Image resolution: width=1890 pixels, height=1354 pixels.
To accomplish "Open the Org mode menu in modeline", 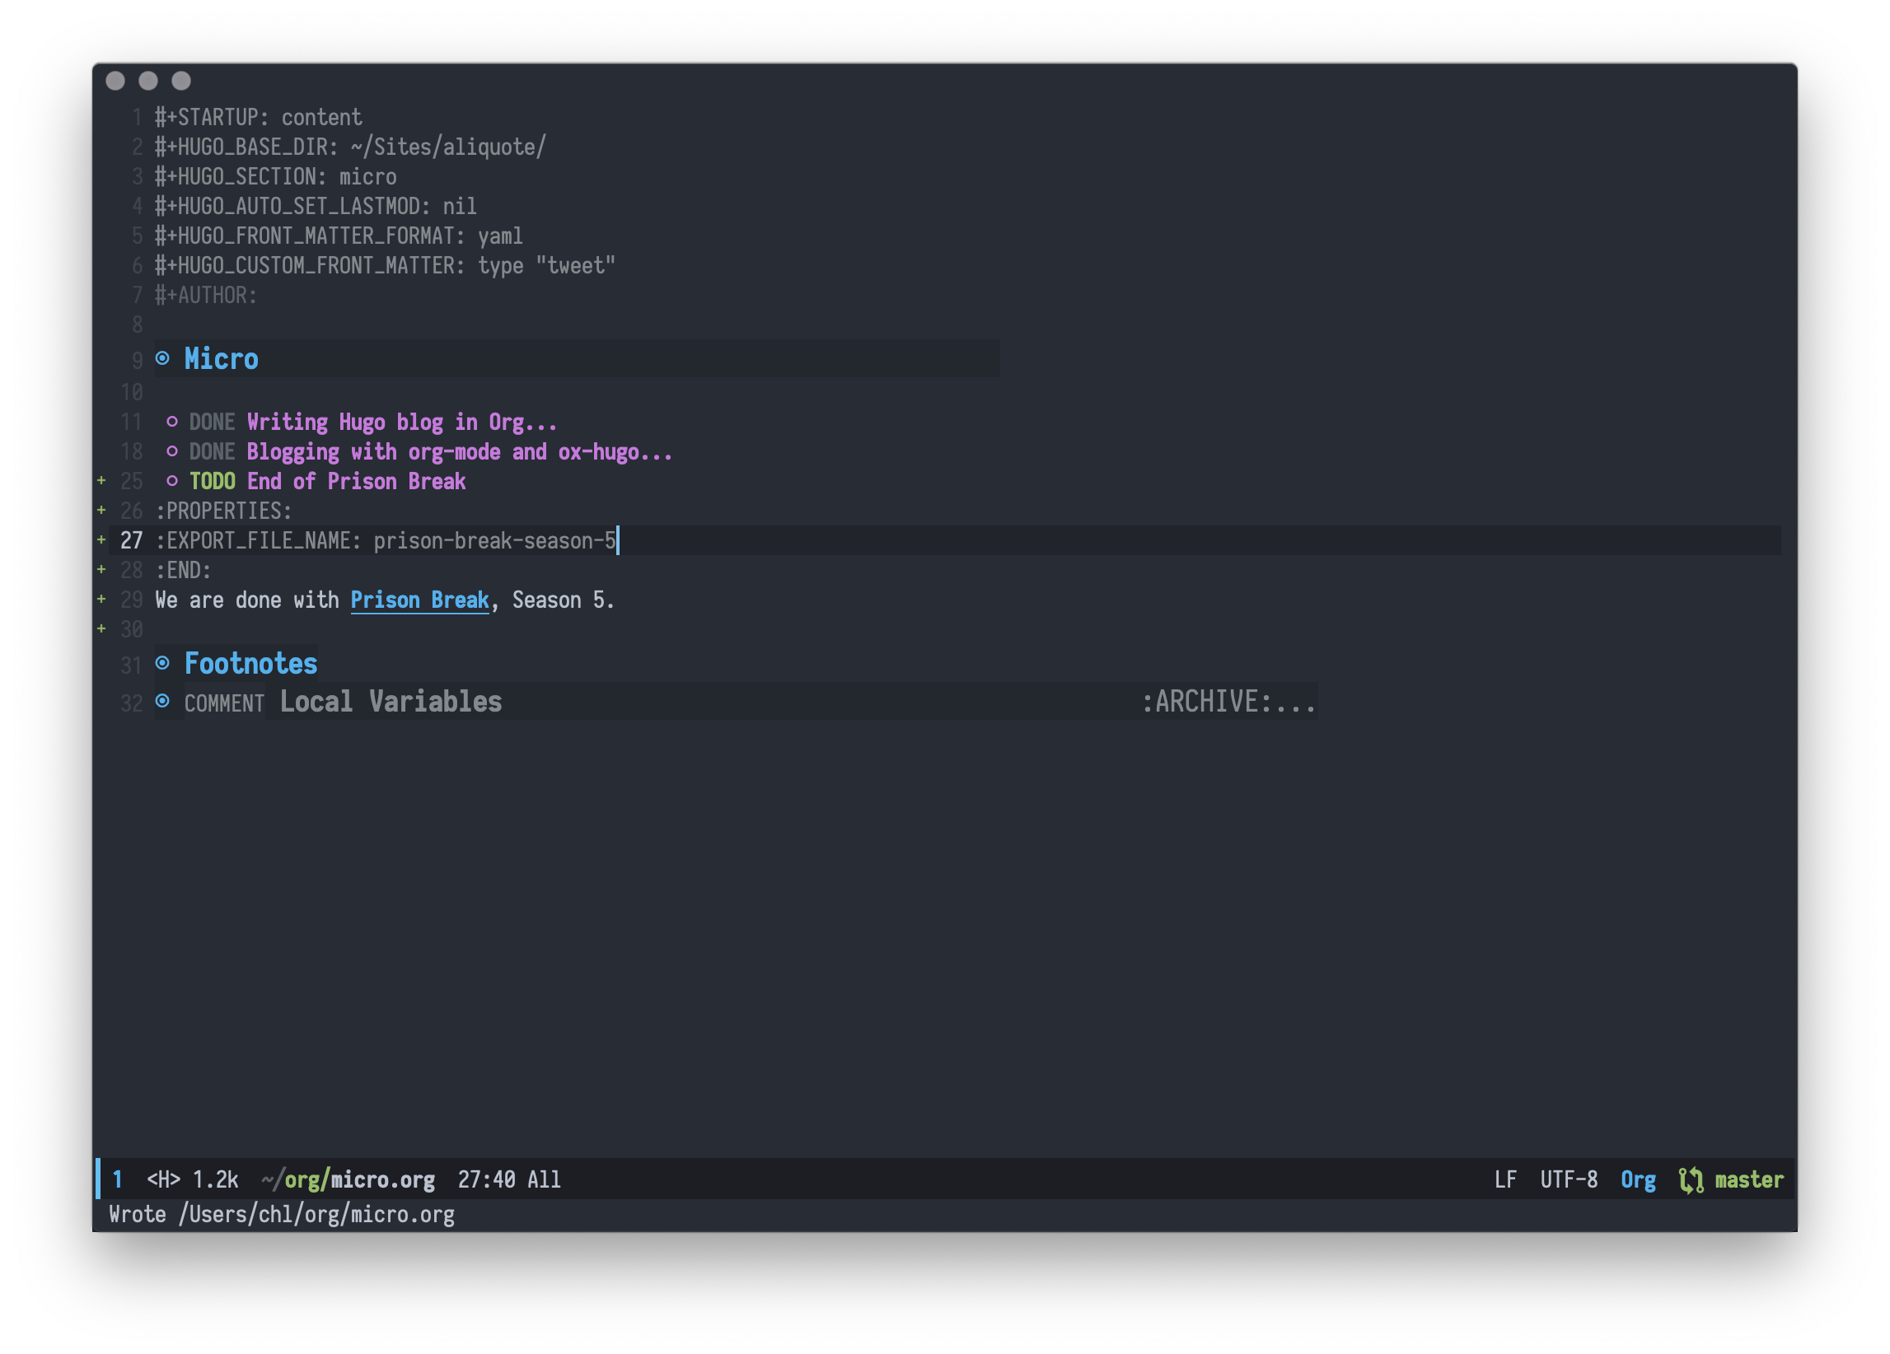I will point(1639,1179).
